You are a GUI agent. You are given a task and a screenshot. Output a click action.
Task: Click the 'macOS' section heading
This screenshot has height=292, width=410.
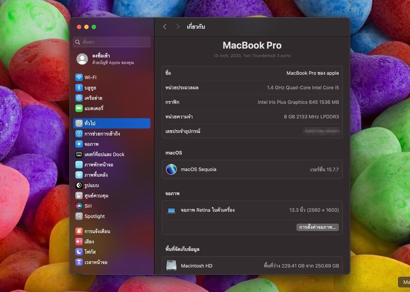(174, 153)
